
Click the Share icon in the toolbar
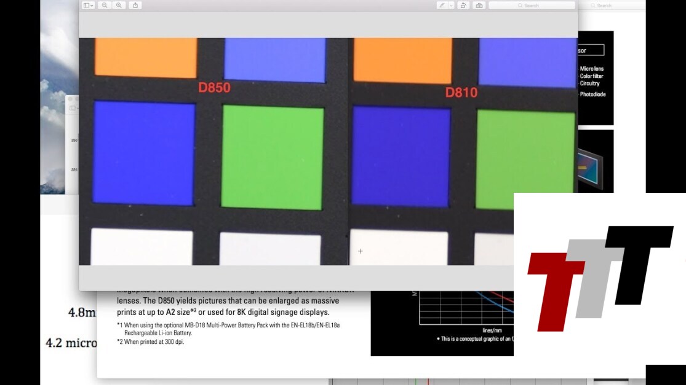point(135,6)
